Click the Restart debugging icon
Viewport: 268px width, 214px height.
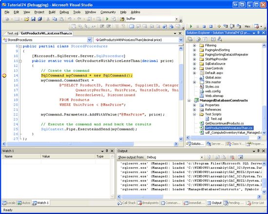click(211, 26)
